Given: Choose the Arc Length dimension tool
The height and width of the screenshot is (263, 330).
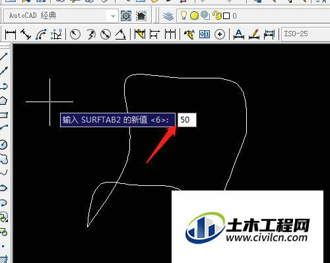Looking at the screenshot, I should [x=41, y=34].
